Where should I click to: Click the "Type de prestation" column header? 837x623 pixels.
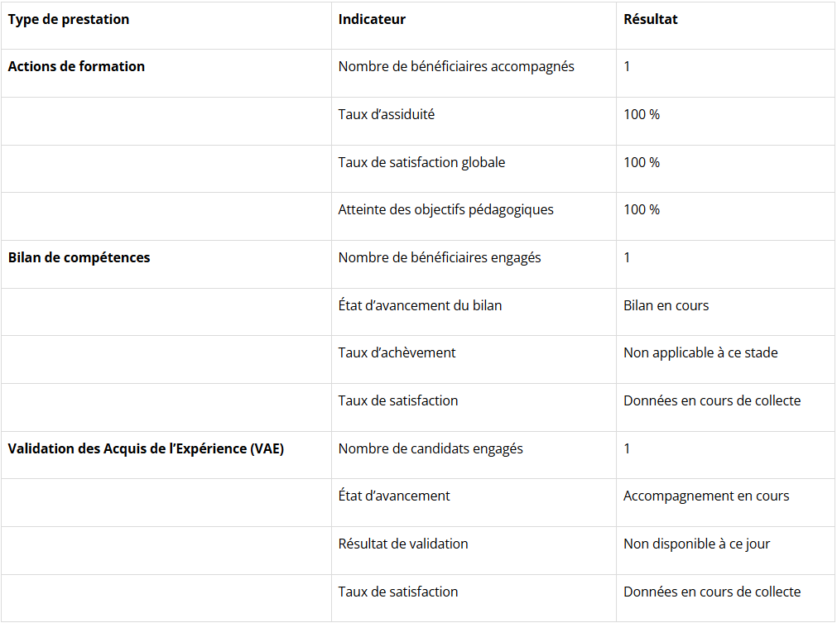pyautogui.click(x=69, y=19)
